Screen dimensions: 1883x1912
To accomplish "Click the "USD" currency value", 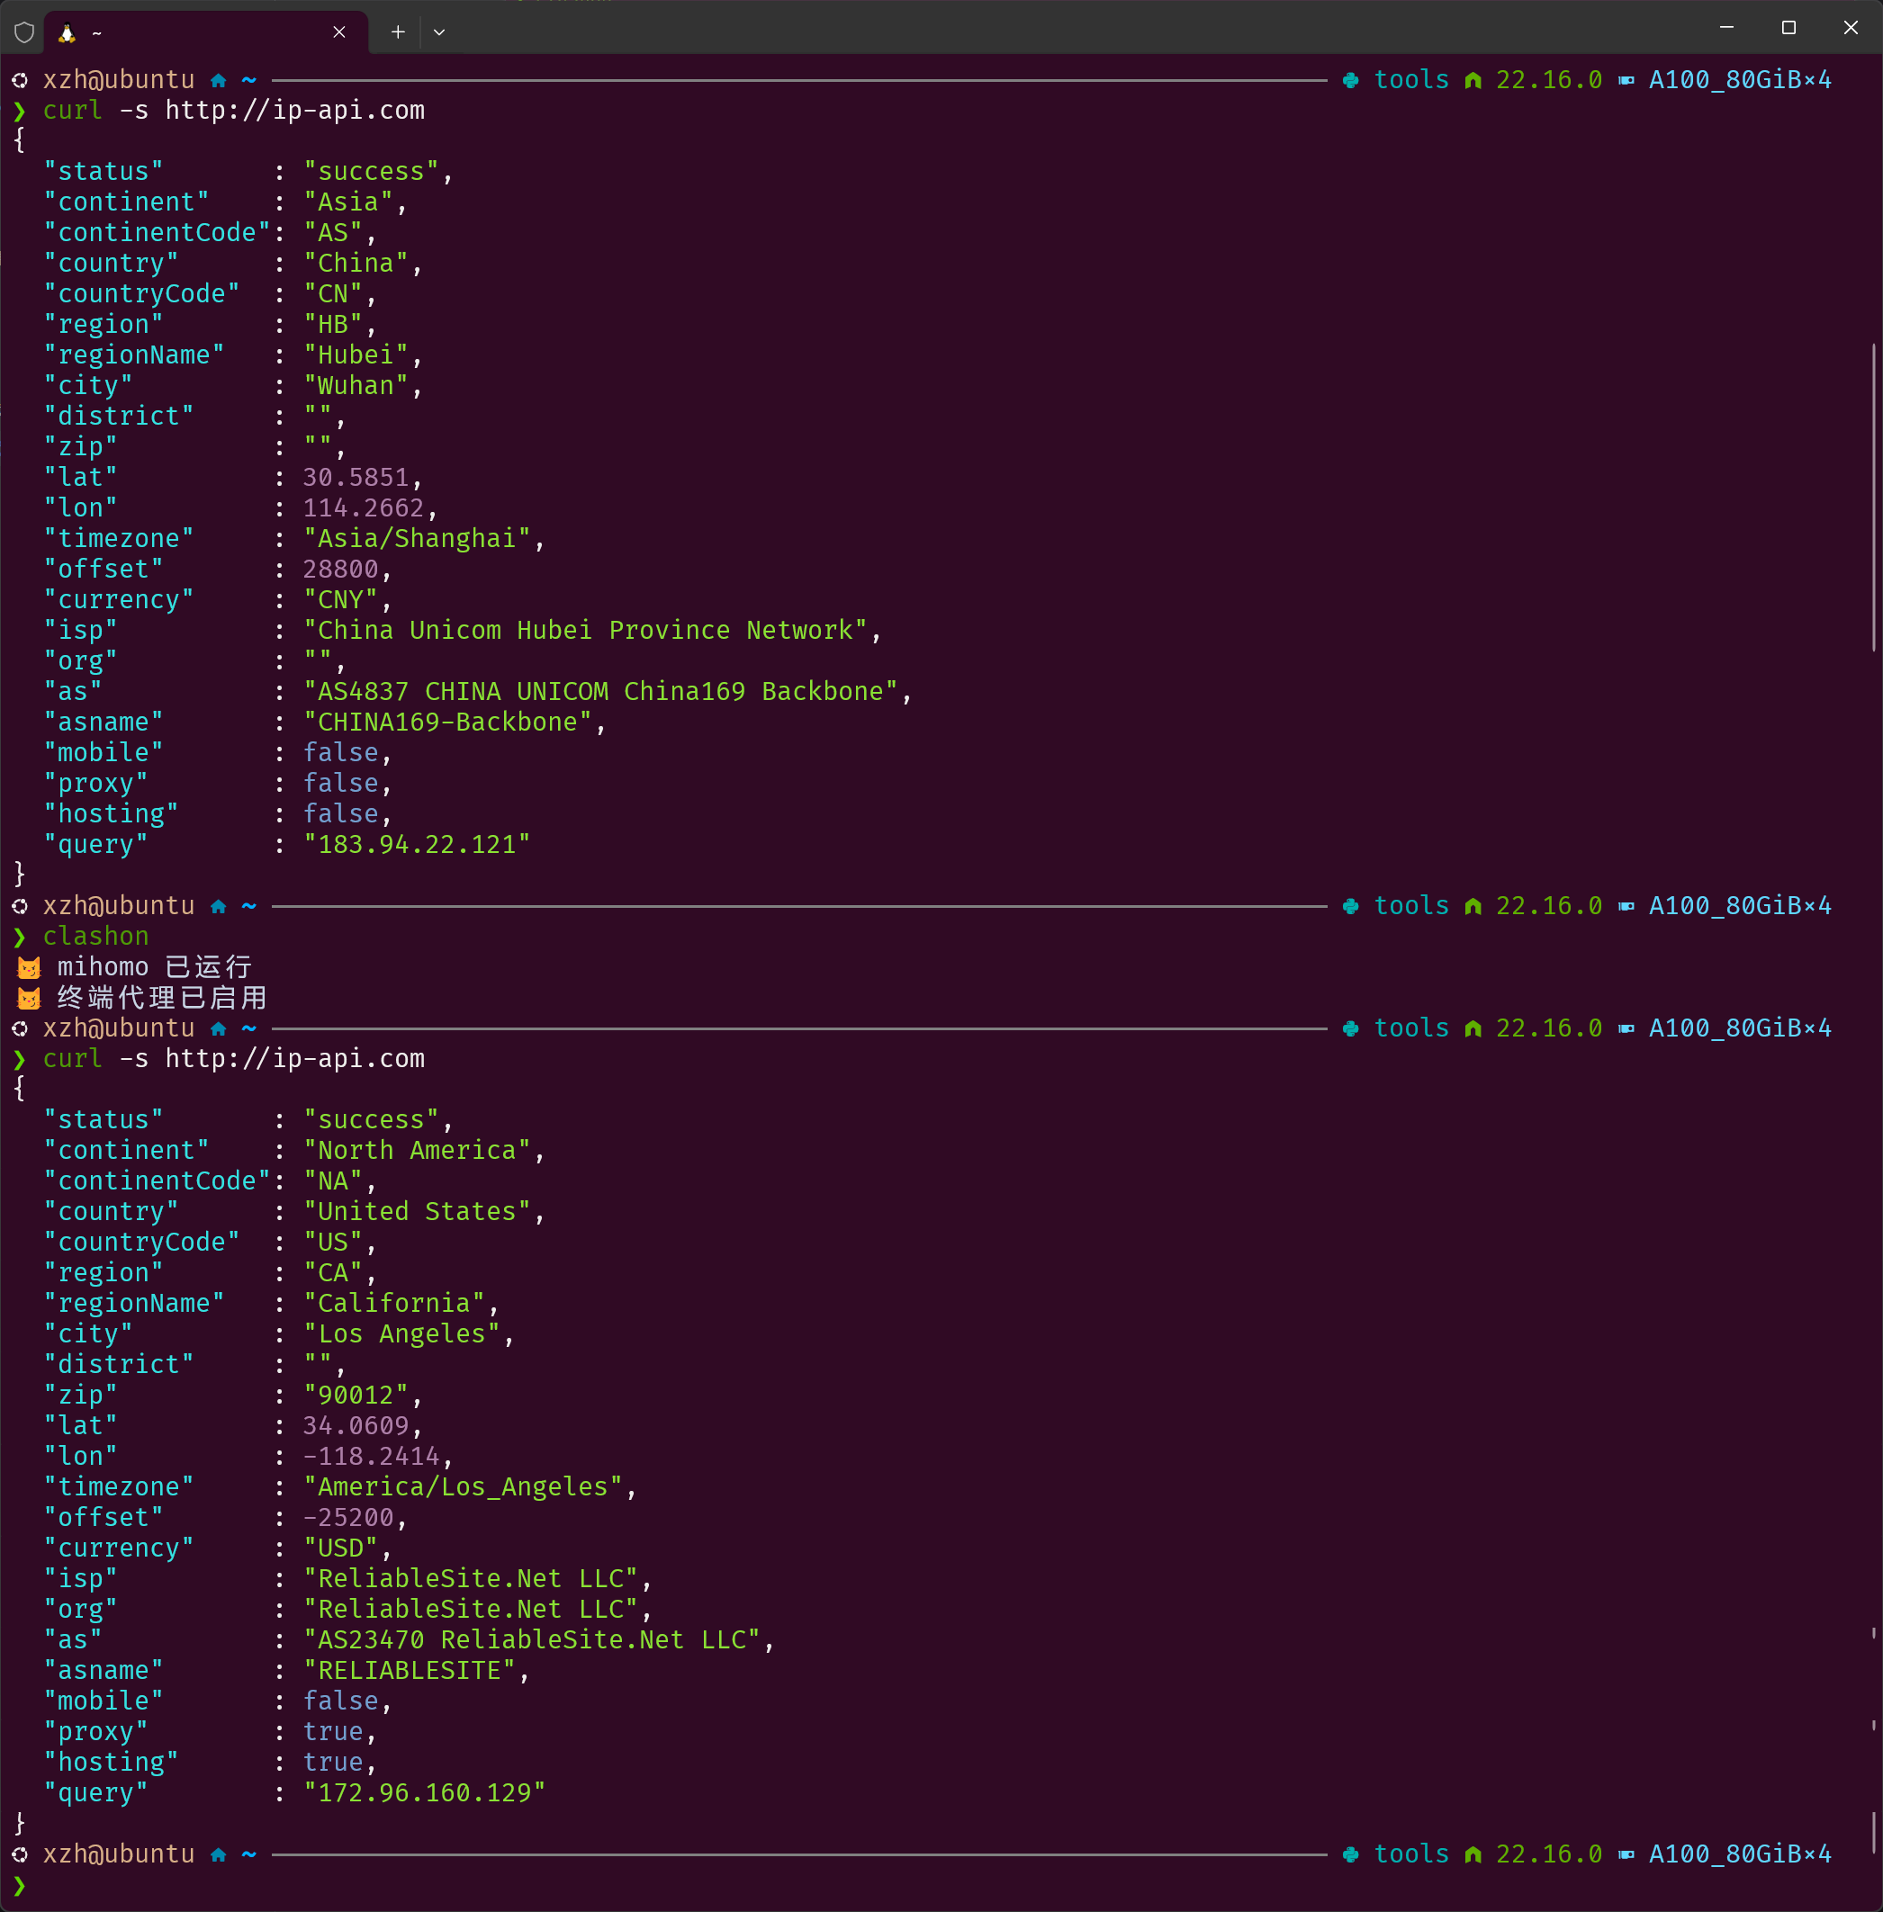I will pyautogui.click(x=340, y=1548).
